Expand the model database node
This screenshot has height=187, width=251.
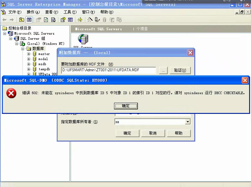(x=29, y=59)
